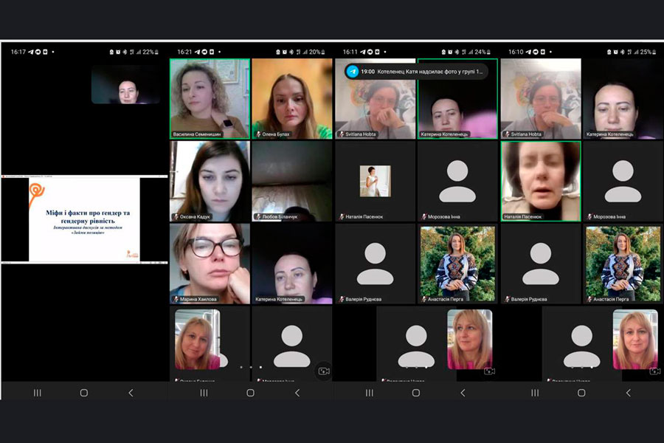
Task: Tap back button on 16:11 screen
Action: (x=463, y=393)
